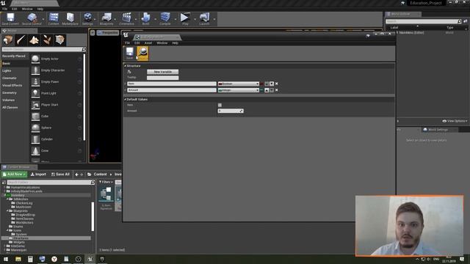Open the Asset menu in struct editor

(x=148, y=43)
